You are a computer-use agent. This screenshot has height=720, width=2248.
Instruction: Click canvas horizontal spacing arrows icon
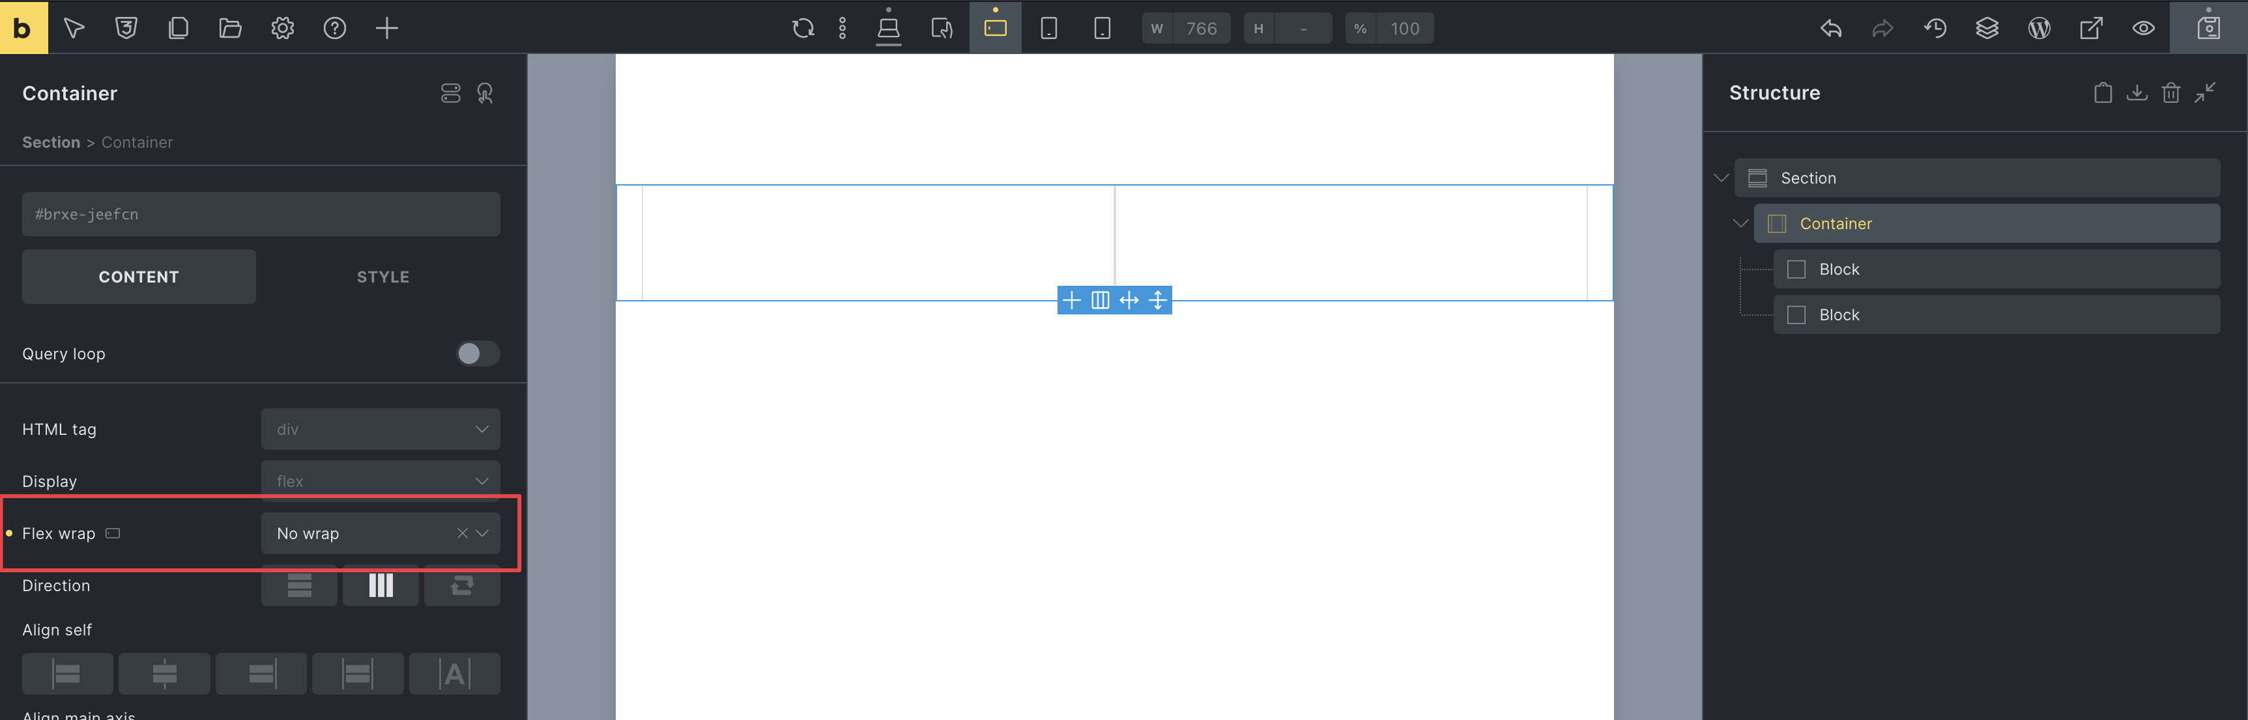(x=1129, y=301)
